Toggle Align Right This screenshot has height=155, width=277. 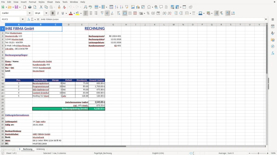tap(96, 13)
